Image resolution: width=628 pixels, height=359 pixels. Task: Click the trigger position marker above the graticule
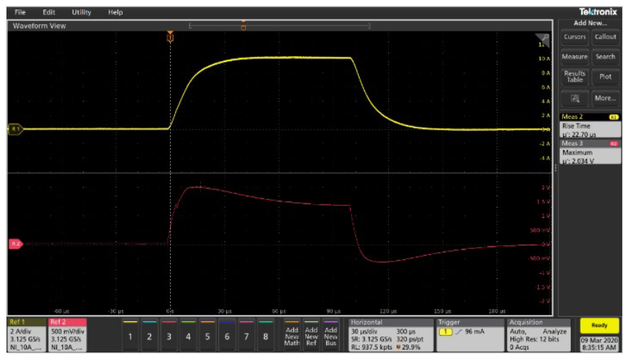pos(170,37)
